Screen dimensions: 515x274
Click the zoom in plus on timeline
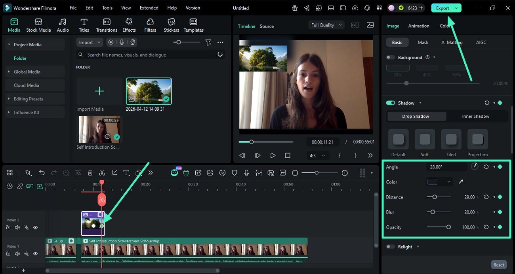(x=345, y=173)
